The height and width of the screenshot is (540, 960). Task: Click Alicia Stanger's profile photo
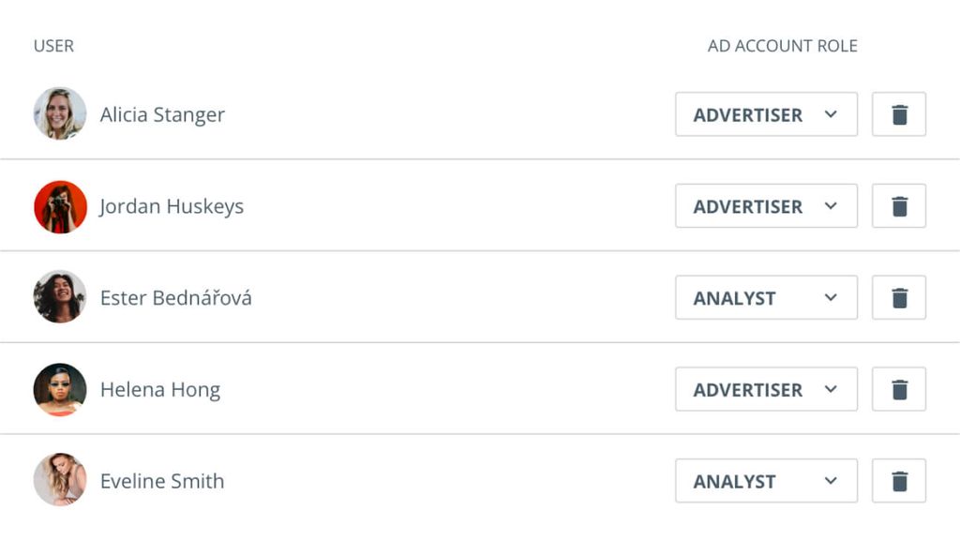[60, 113]
